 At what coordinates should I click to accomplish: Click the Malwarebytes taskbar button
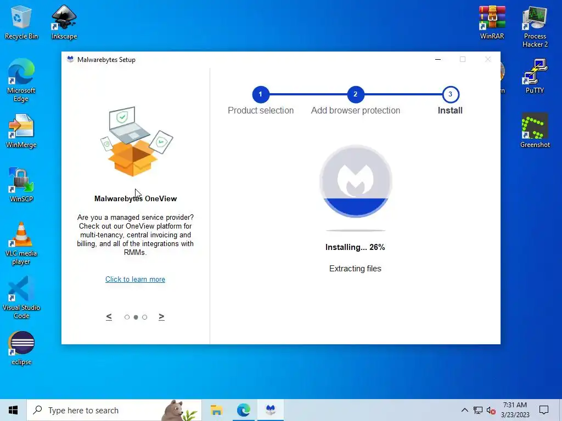[x=271, y=410]
